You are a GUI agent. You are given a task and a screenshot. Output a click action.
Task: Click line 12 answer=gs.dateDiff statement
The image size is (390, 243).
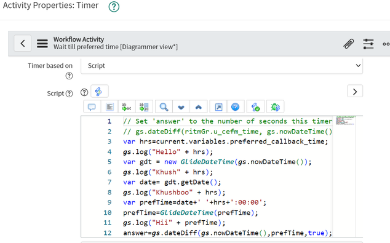point(228,233)
